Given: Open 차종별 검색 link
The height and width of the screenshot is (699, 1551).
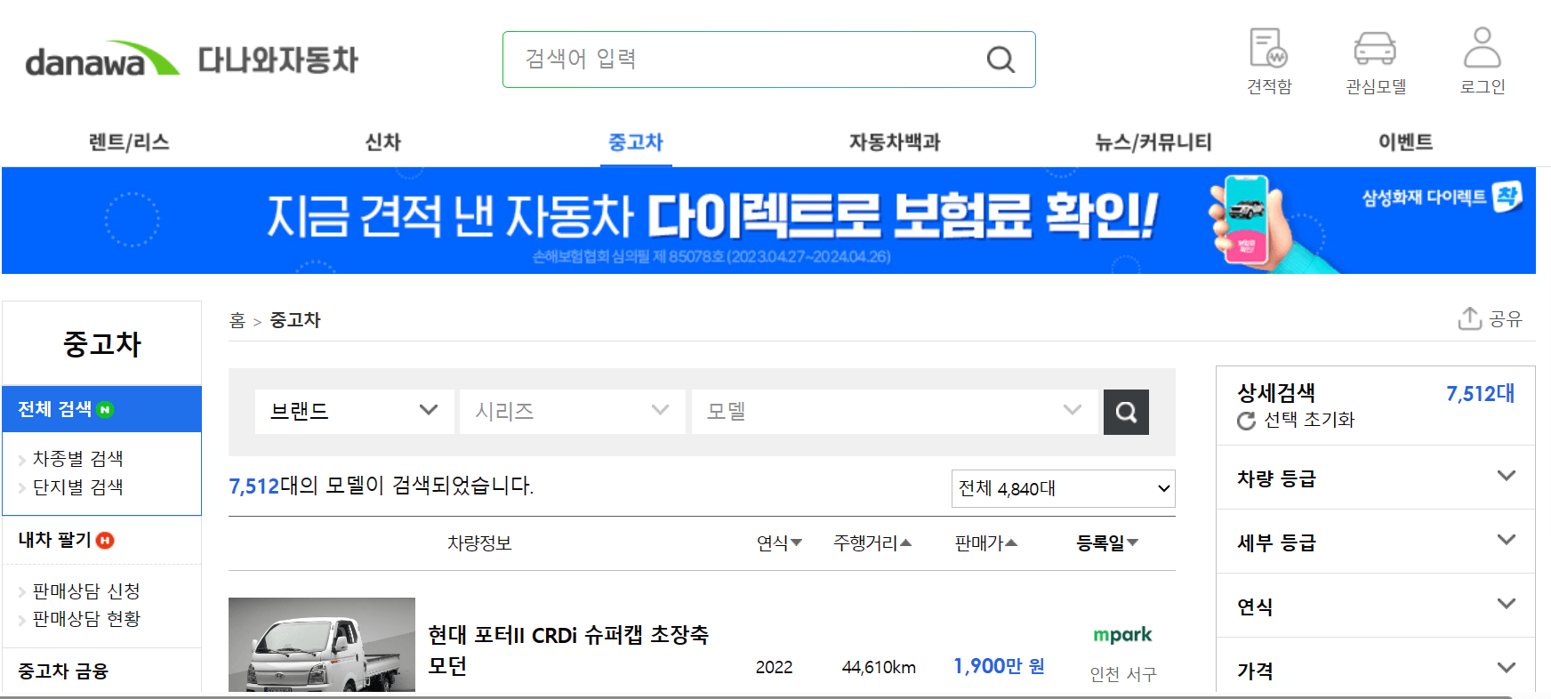Looking at the screenshot, I should coord(77,459).
